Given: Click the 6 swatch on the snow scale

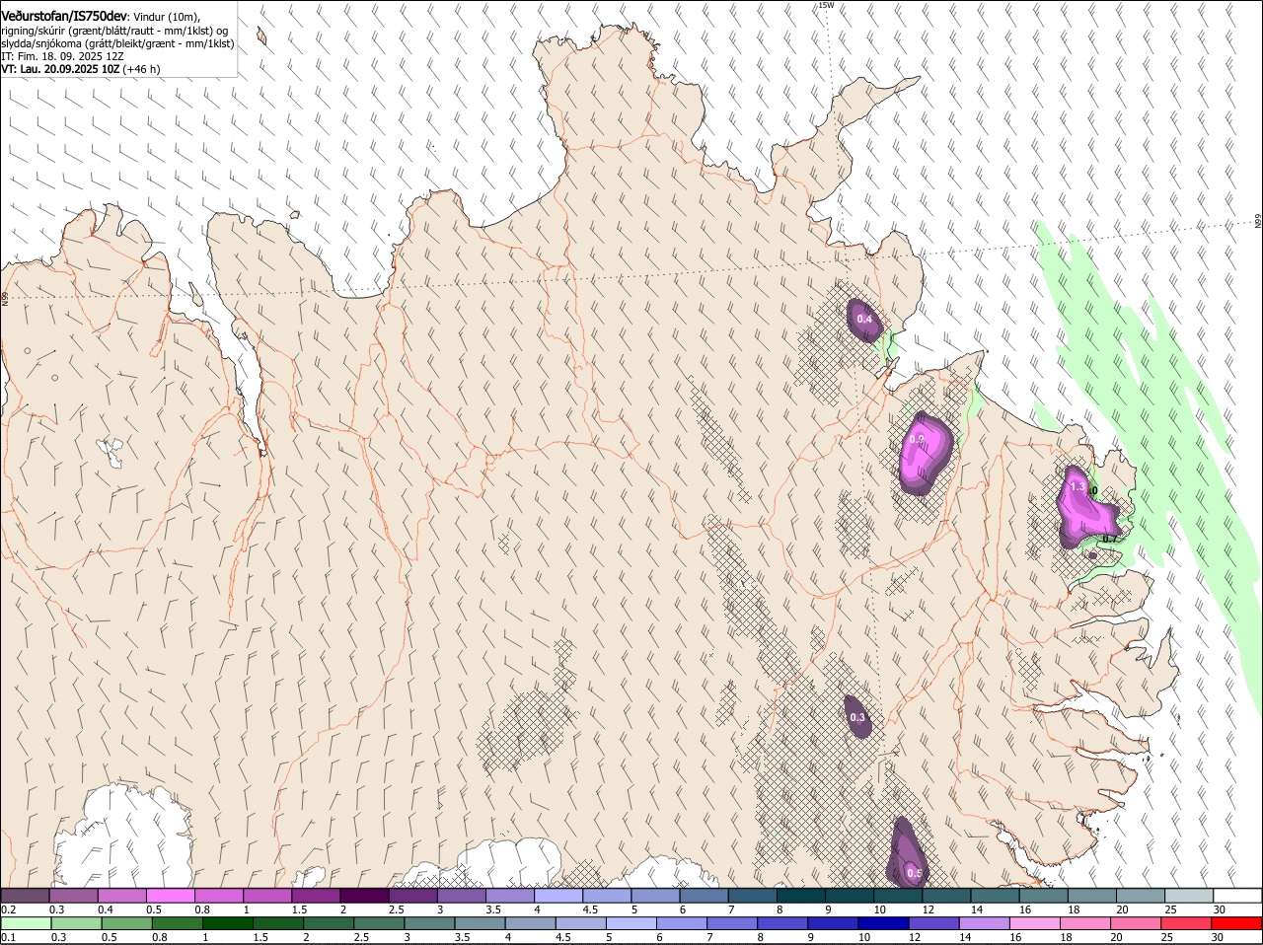Looking at the screenshot, I should tap(704, 896).
